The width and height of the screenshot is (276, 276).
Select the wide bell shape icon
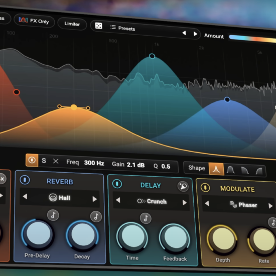(x=231, y=170)
